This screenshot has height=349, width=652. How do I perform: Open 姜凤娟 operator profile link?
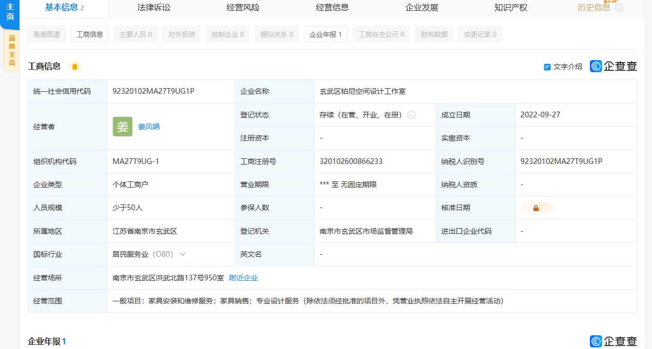149,127
